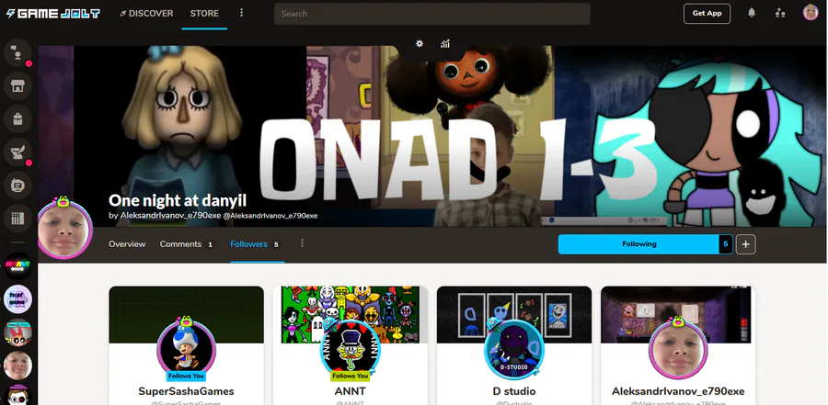Open the MYART community in sidebar
This screenshot has height=405, width=828.
18,265
